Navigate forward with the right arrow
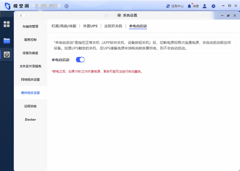 (27, 15)
